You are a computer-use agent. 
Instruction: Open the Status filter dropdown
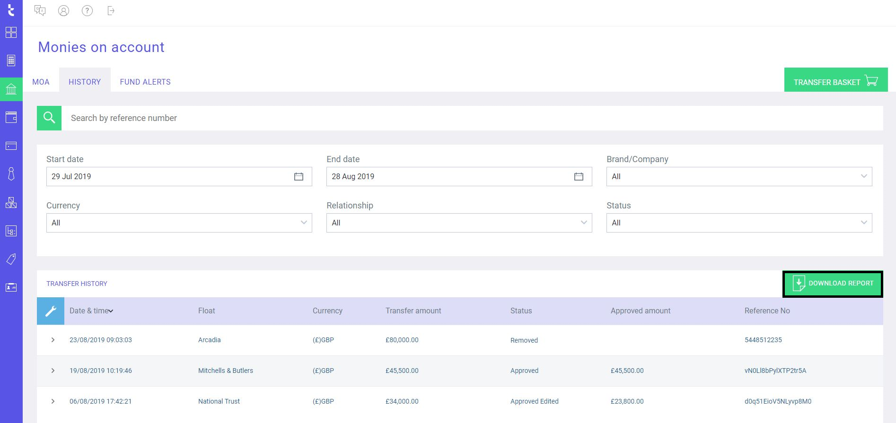[x=739, y=223]
